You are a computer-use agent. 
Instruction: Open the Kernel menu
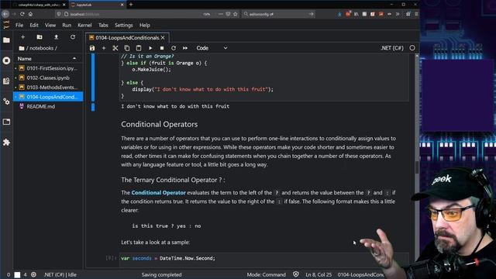(84, 25)
